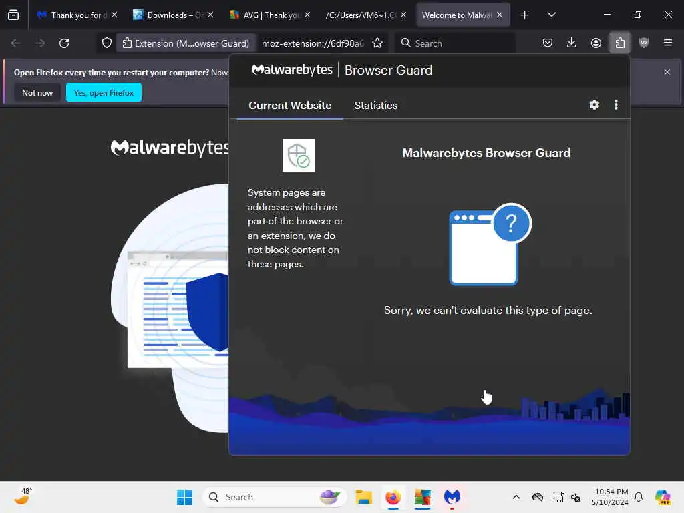Click the Malwarebytes Browser Guard heading
Screen dimensions: 684x513
(486, 153)
